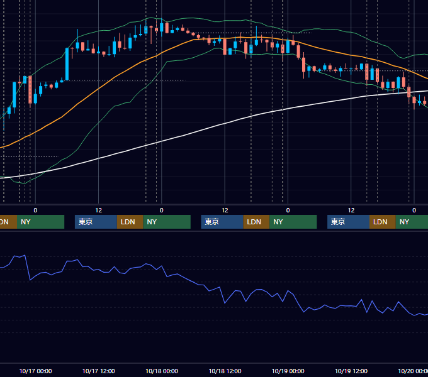Click the tall blue candle left of 10/17 12:00
This screenshot has height=377, width=428.
(67, 64)
